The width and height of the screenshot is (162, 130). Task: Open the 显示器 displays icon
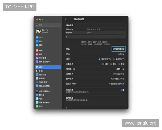click(x=37, y=95)
